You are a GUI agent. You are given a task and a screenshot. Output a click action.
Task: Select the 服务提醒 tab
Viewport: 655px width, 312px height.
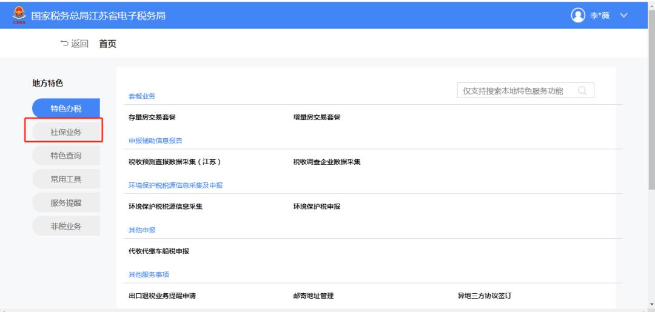[65, 203]
